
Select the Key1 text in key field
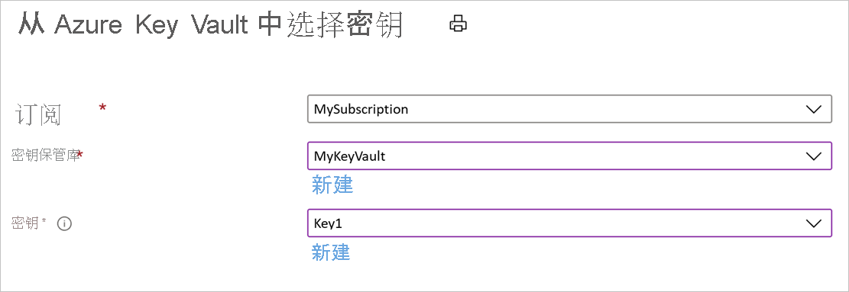pos(328,223)
